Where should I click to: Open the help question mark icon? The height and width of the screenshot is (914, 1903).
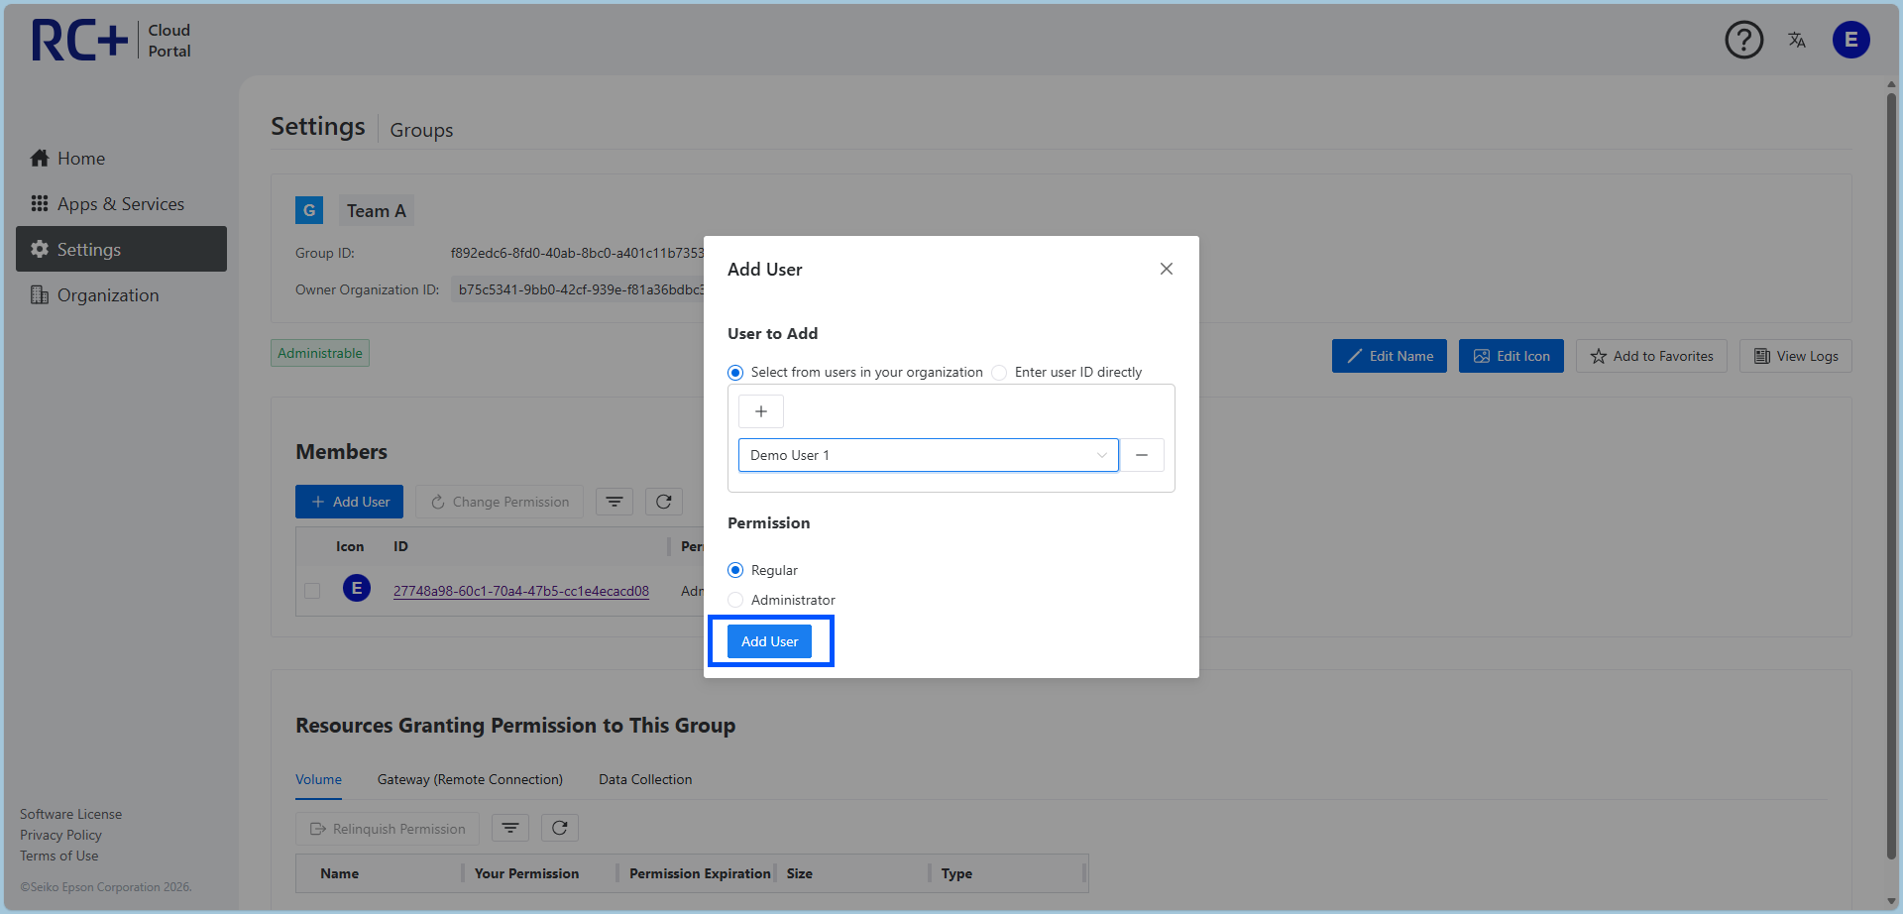(x=1744, y=40)
